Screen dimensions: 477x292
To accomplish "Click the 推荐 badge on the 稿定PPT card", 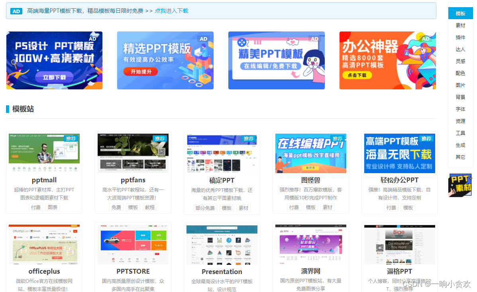I will [248, 138].
